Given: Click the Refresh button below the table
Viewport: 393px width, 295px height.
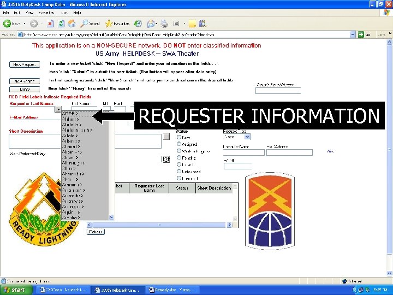Looking at the screenshot, I should click(96, 232).
